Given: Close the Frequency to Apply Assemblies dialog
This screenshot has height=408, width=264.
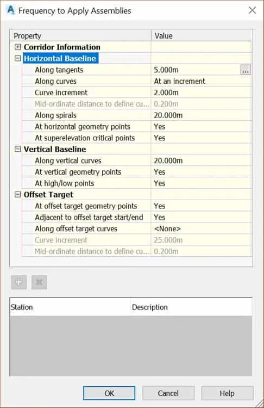Looking at the screenshot, I should pos(252,10).
